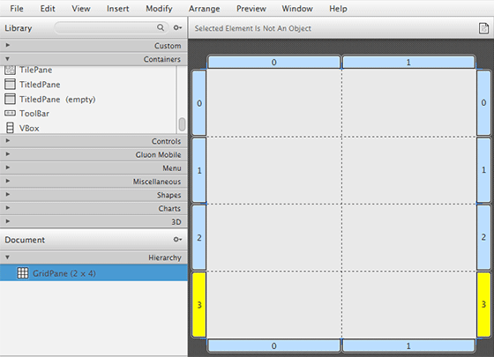Click the GridPane grid icon in Hierarchy
The image size is (494, 357).
[x=23, y=273]
